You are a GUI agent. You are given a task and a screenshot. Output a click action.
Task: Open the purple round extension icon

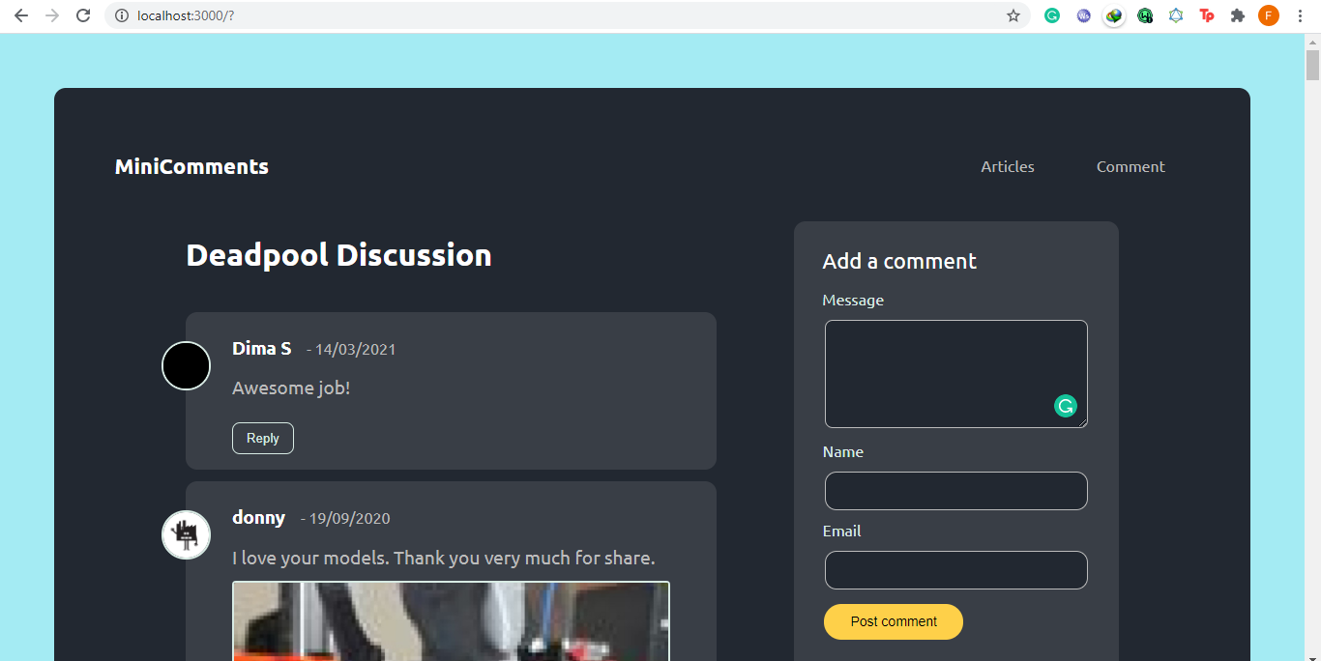[1083, 15]
